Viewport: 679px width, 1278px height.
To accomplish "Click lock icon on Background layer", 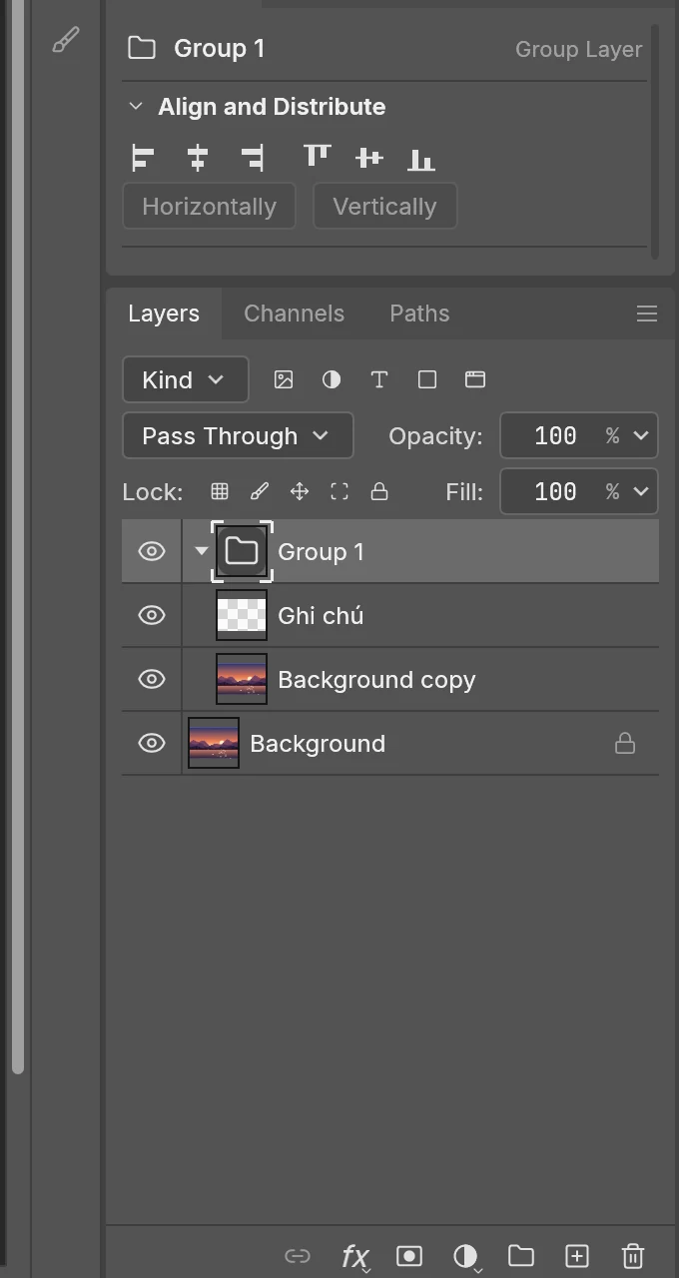I will (x=625, y=743).
